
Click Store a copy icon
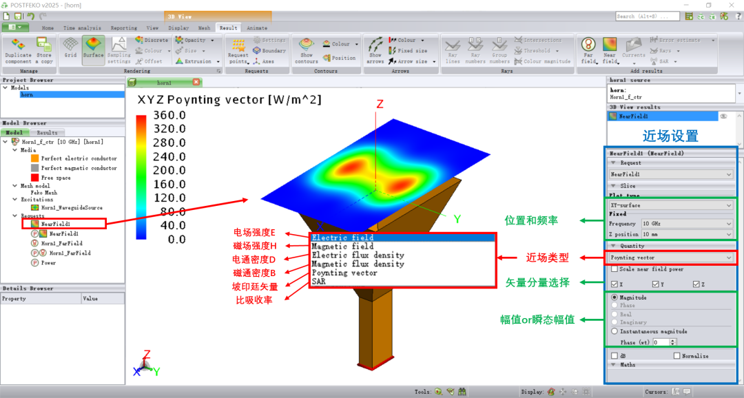pyautogui.click(x=45, y=47)
